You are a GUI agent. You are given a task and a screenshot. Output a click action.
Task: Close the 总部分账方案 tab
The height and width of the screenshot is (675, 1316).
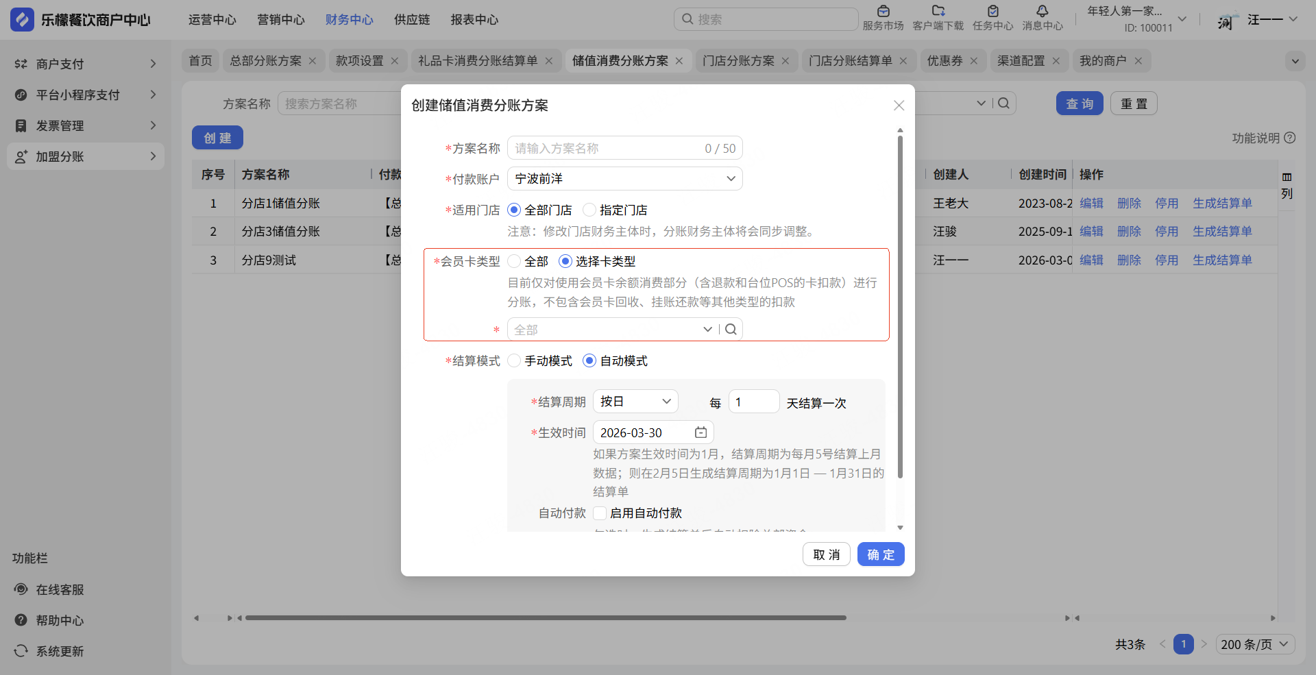313,61
